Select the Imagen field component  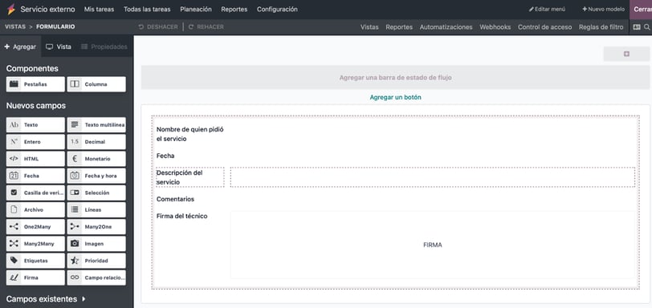coord(96,244)
